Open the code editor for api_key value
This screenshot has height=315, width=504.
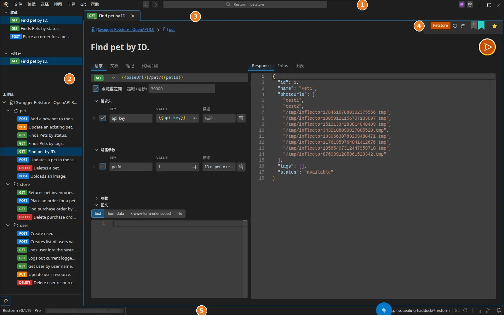pos(195,118)
